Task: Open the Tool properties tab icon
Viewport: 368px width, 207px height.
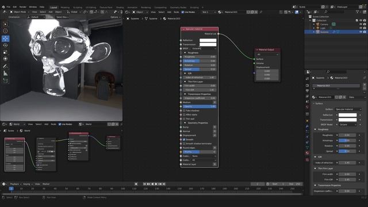Action: 307,79
